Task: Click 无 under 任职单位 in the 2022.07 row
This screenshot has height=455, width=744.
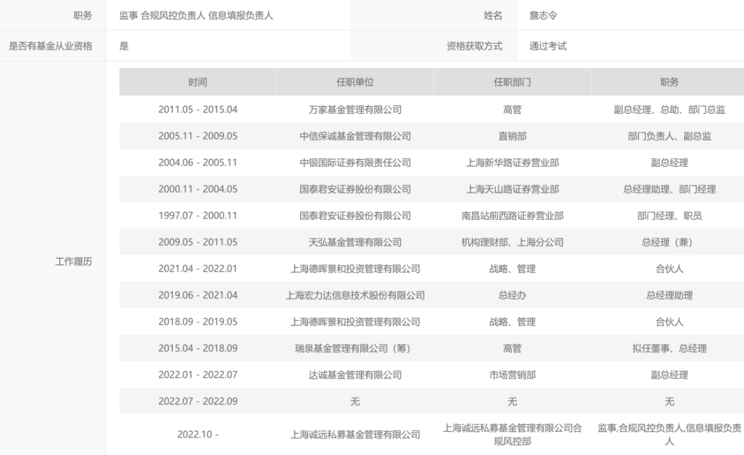Action: [355, 401]
